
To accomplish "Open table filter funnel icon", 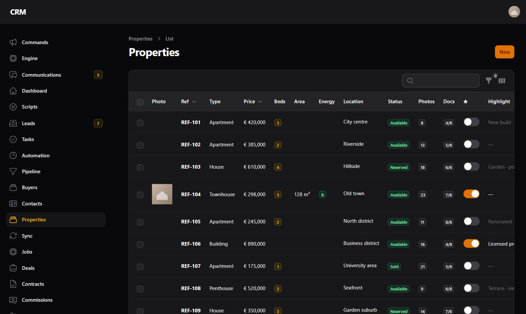I will (x=489, y=81).
